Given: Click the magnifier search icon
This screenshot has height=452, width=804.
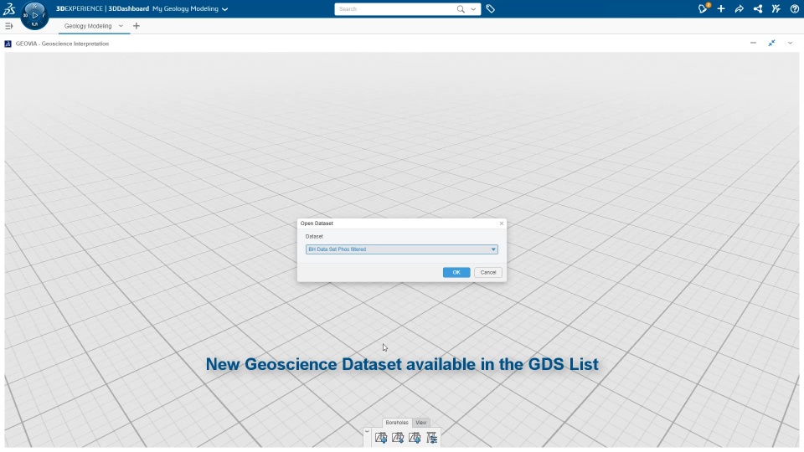Looking at the screenshot, I should pyautogui.click(x=461, y=9).
